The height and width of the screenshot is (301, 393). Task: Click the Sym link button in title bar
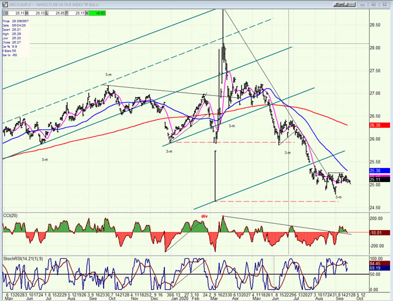[x=340, y=5]
